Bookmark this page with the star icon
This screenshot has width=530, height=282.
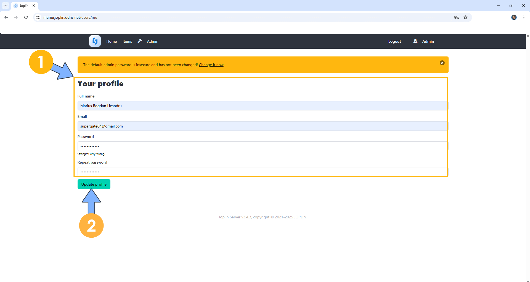[x=465, y=17]
